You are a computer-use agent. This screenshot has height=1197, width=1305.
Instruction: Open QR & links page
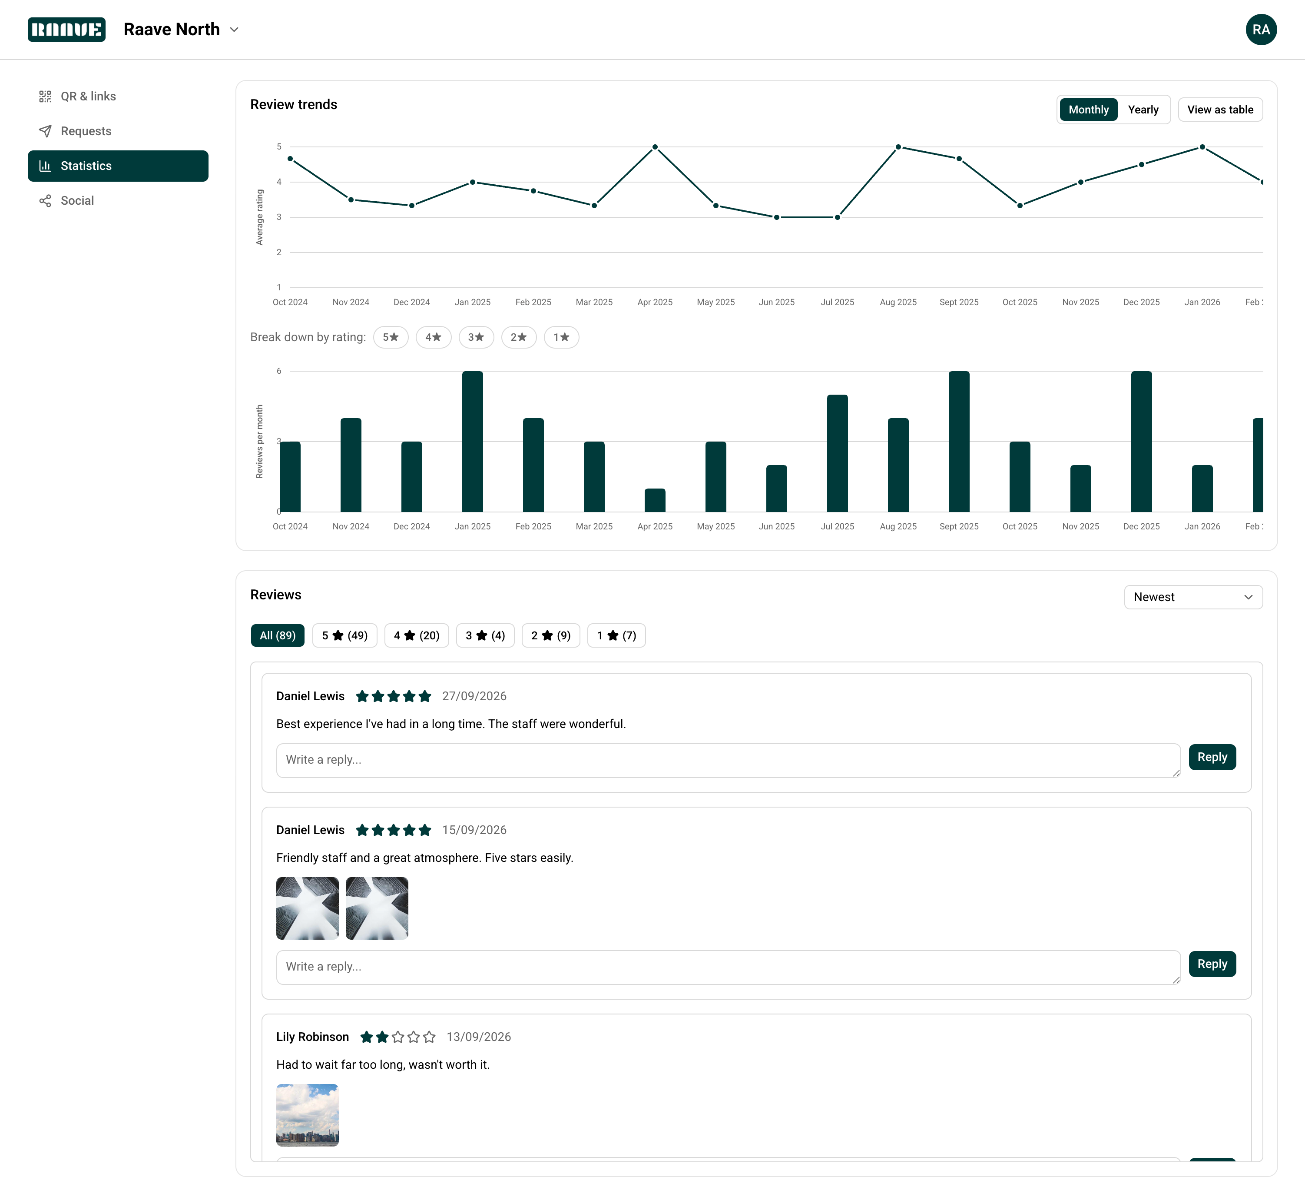[x=118, y=96]
